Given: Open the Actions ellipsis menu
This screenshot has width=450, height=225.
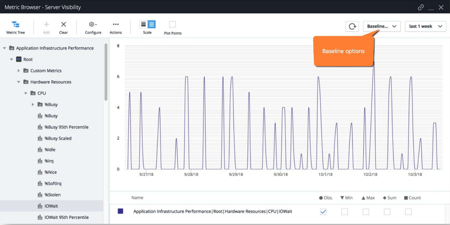Looking at the screenshot, I should coord(116,27).
